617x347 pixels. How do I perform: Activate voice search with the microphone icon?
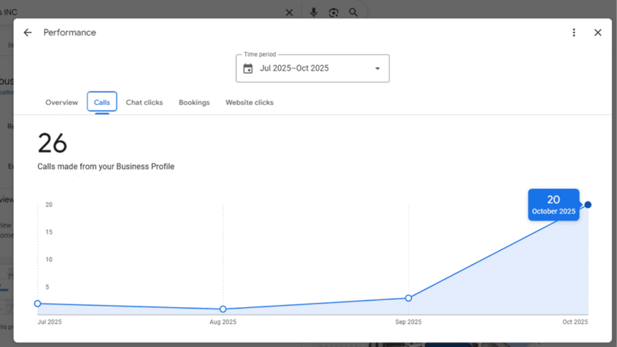pos(313,13)
